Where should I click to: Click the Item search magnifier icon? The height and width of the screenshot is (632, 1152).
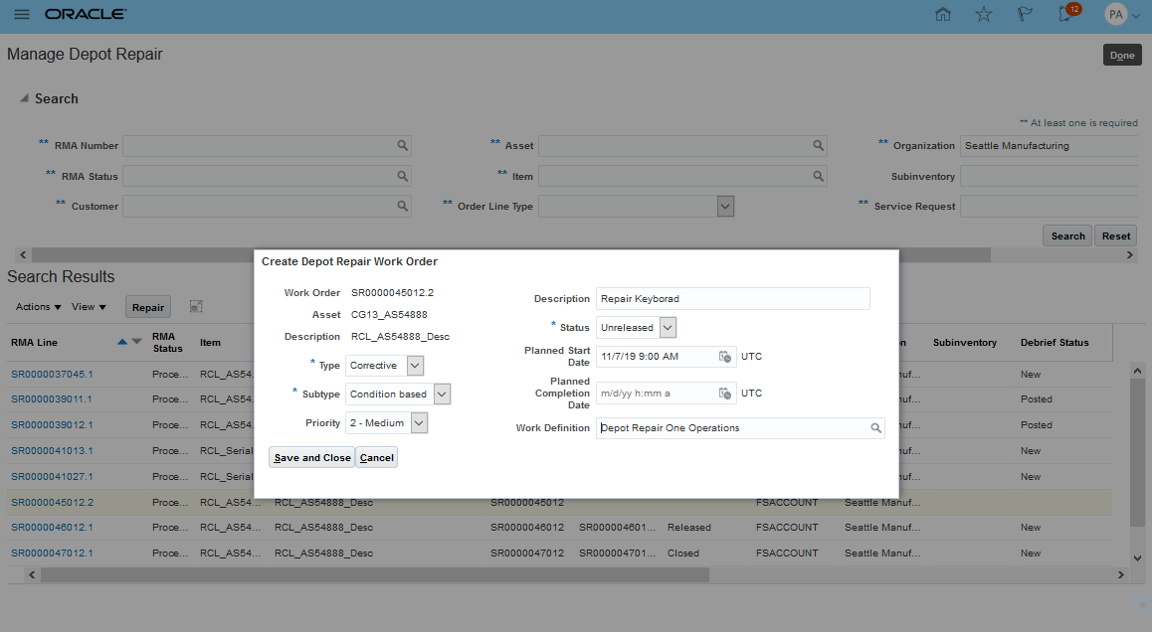click(819, 176)
